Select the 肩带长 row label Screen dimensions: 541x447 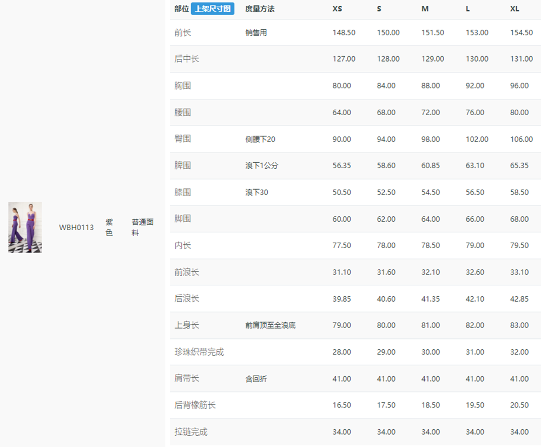[x=187, y=378]
